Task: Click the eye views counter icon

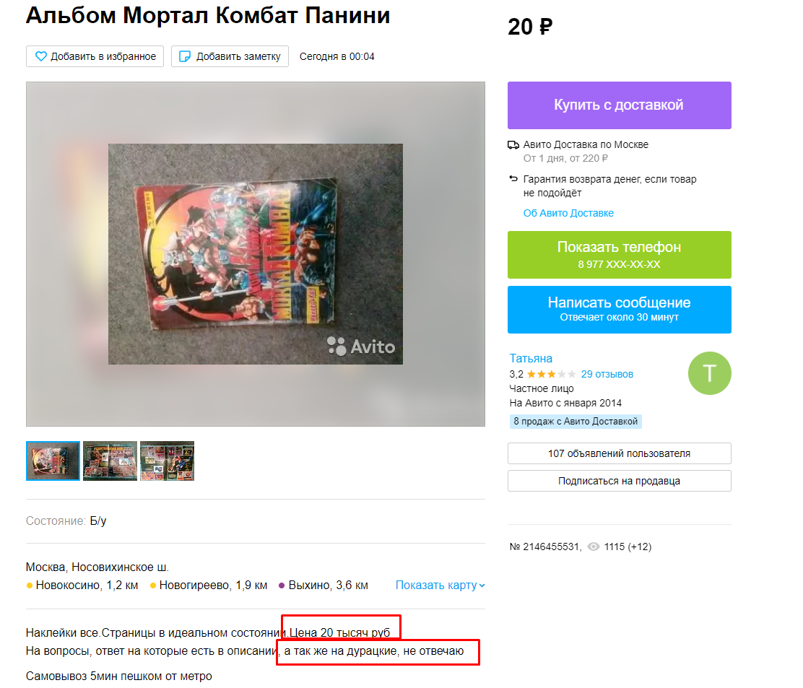Action: tap(593, 547)
